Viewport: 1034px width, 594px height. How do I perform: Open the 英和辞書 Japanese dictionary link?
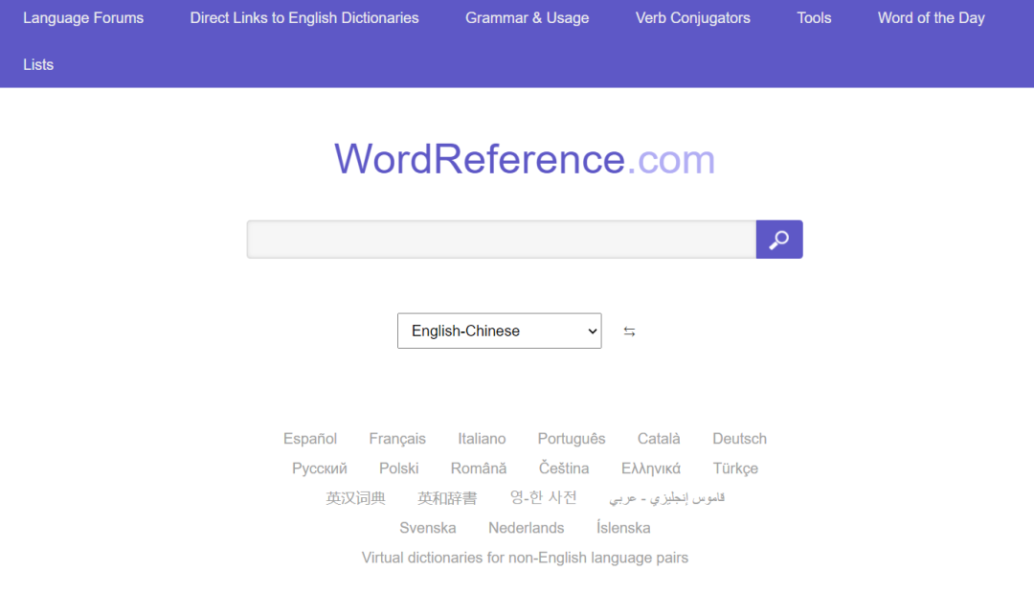(447, 498)
